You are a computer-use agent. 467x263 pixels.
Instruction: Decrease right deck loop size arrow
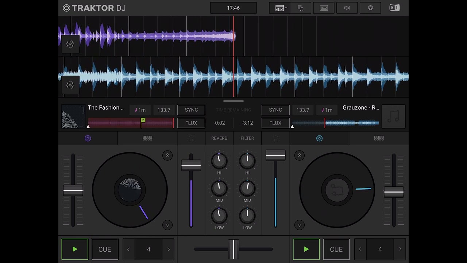[360, 249]
